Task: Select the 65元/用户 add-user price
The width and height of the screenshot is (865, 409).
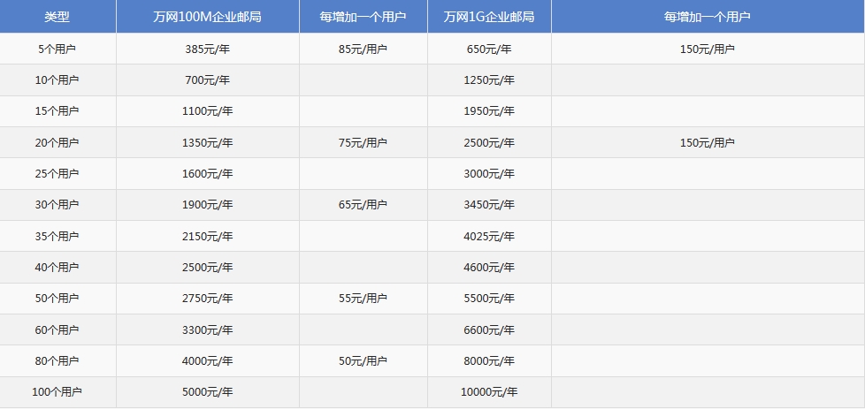Action: pos(363,205)
